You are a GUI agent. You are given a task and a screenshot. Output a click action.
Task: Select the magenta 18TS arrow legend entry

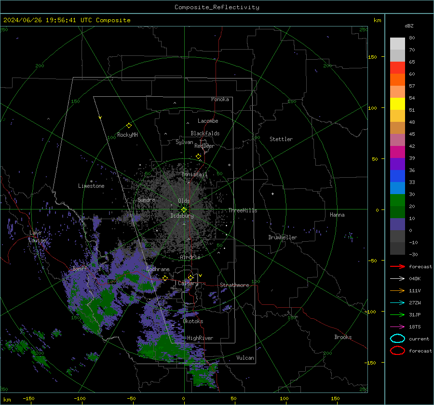click(x=397, y=327)
